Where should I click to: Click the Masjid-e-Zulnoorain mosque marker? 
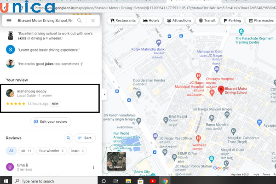click(x=233, y=131)
